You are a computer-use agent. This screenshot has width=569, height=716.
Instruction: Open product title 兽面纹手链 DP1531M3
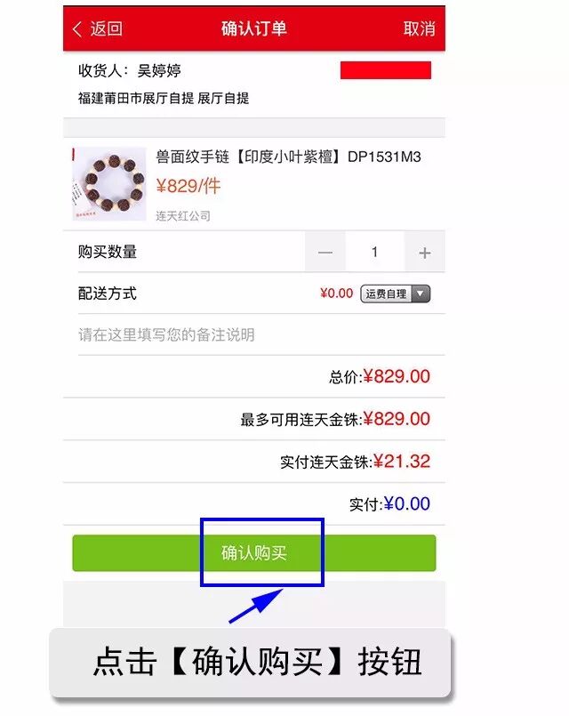point(288,157)
